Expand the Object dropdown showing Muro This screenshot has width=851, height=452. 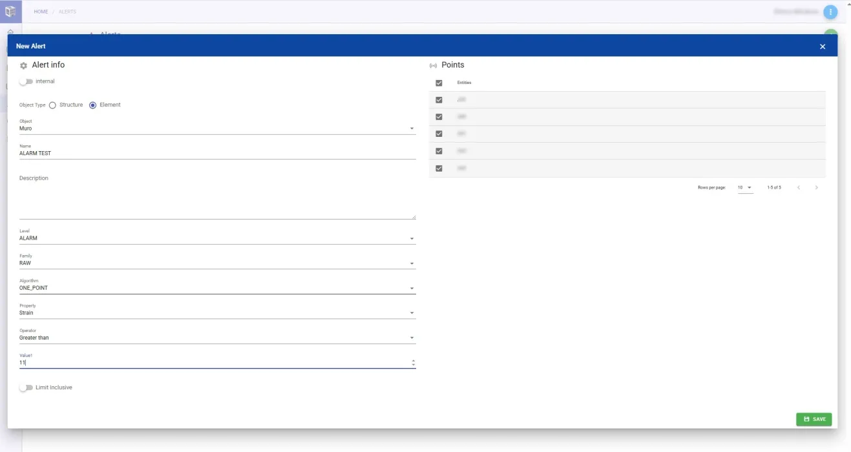pyautogui.click(x=217, y=128)
